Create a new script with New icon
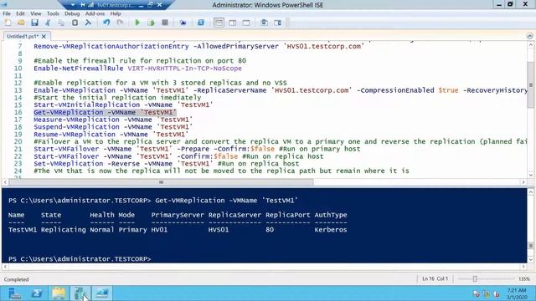Screen dimensions: 536x301 coord(8,23)
